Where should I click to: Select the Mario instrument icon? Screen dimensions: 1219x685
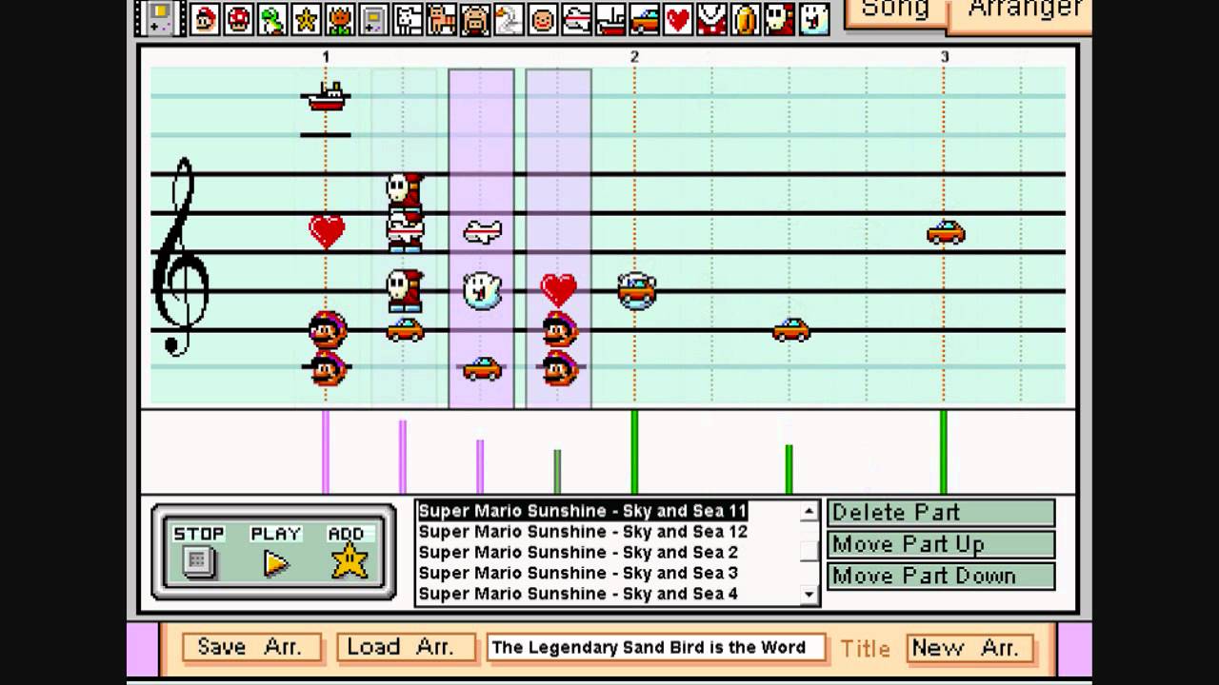(205, 19)
